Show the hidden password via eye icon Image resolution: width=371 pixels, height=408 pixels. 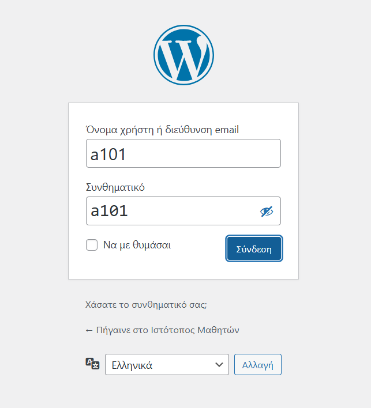pyautogui.click(x=266, y=211)
